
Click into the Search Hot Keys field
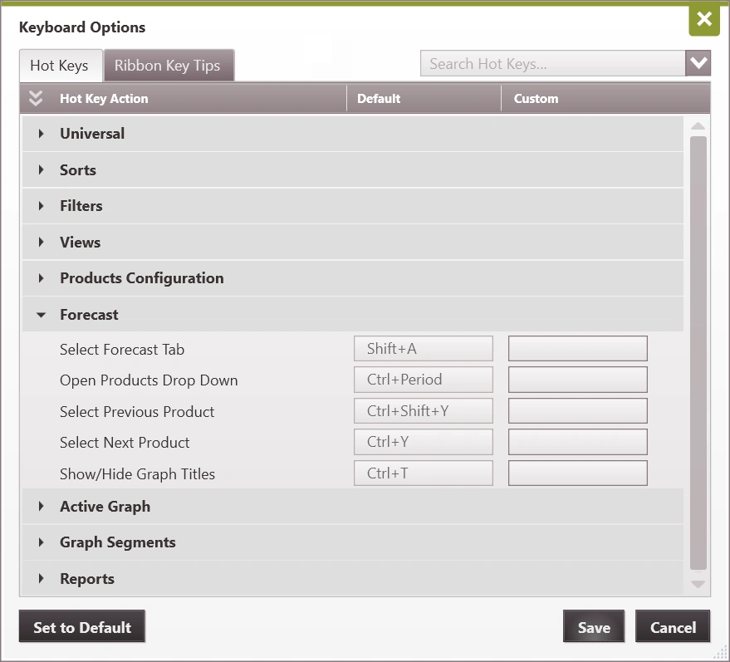552,64
